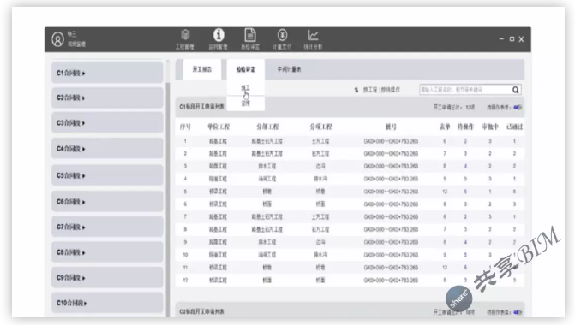Viewport: 575px width, 325px height.
Task: Click the C1标段开工申请列表 title
Action: [201, 107]
